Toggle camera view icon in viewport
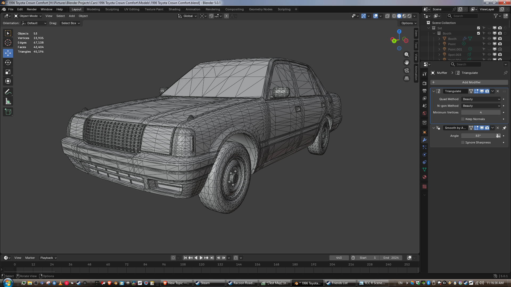 [406, 70]
